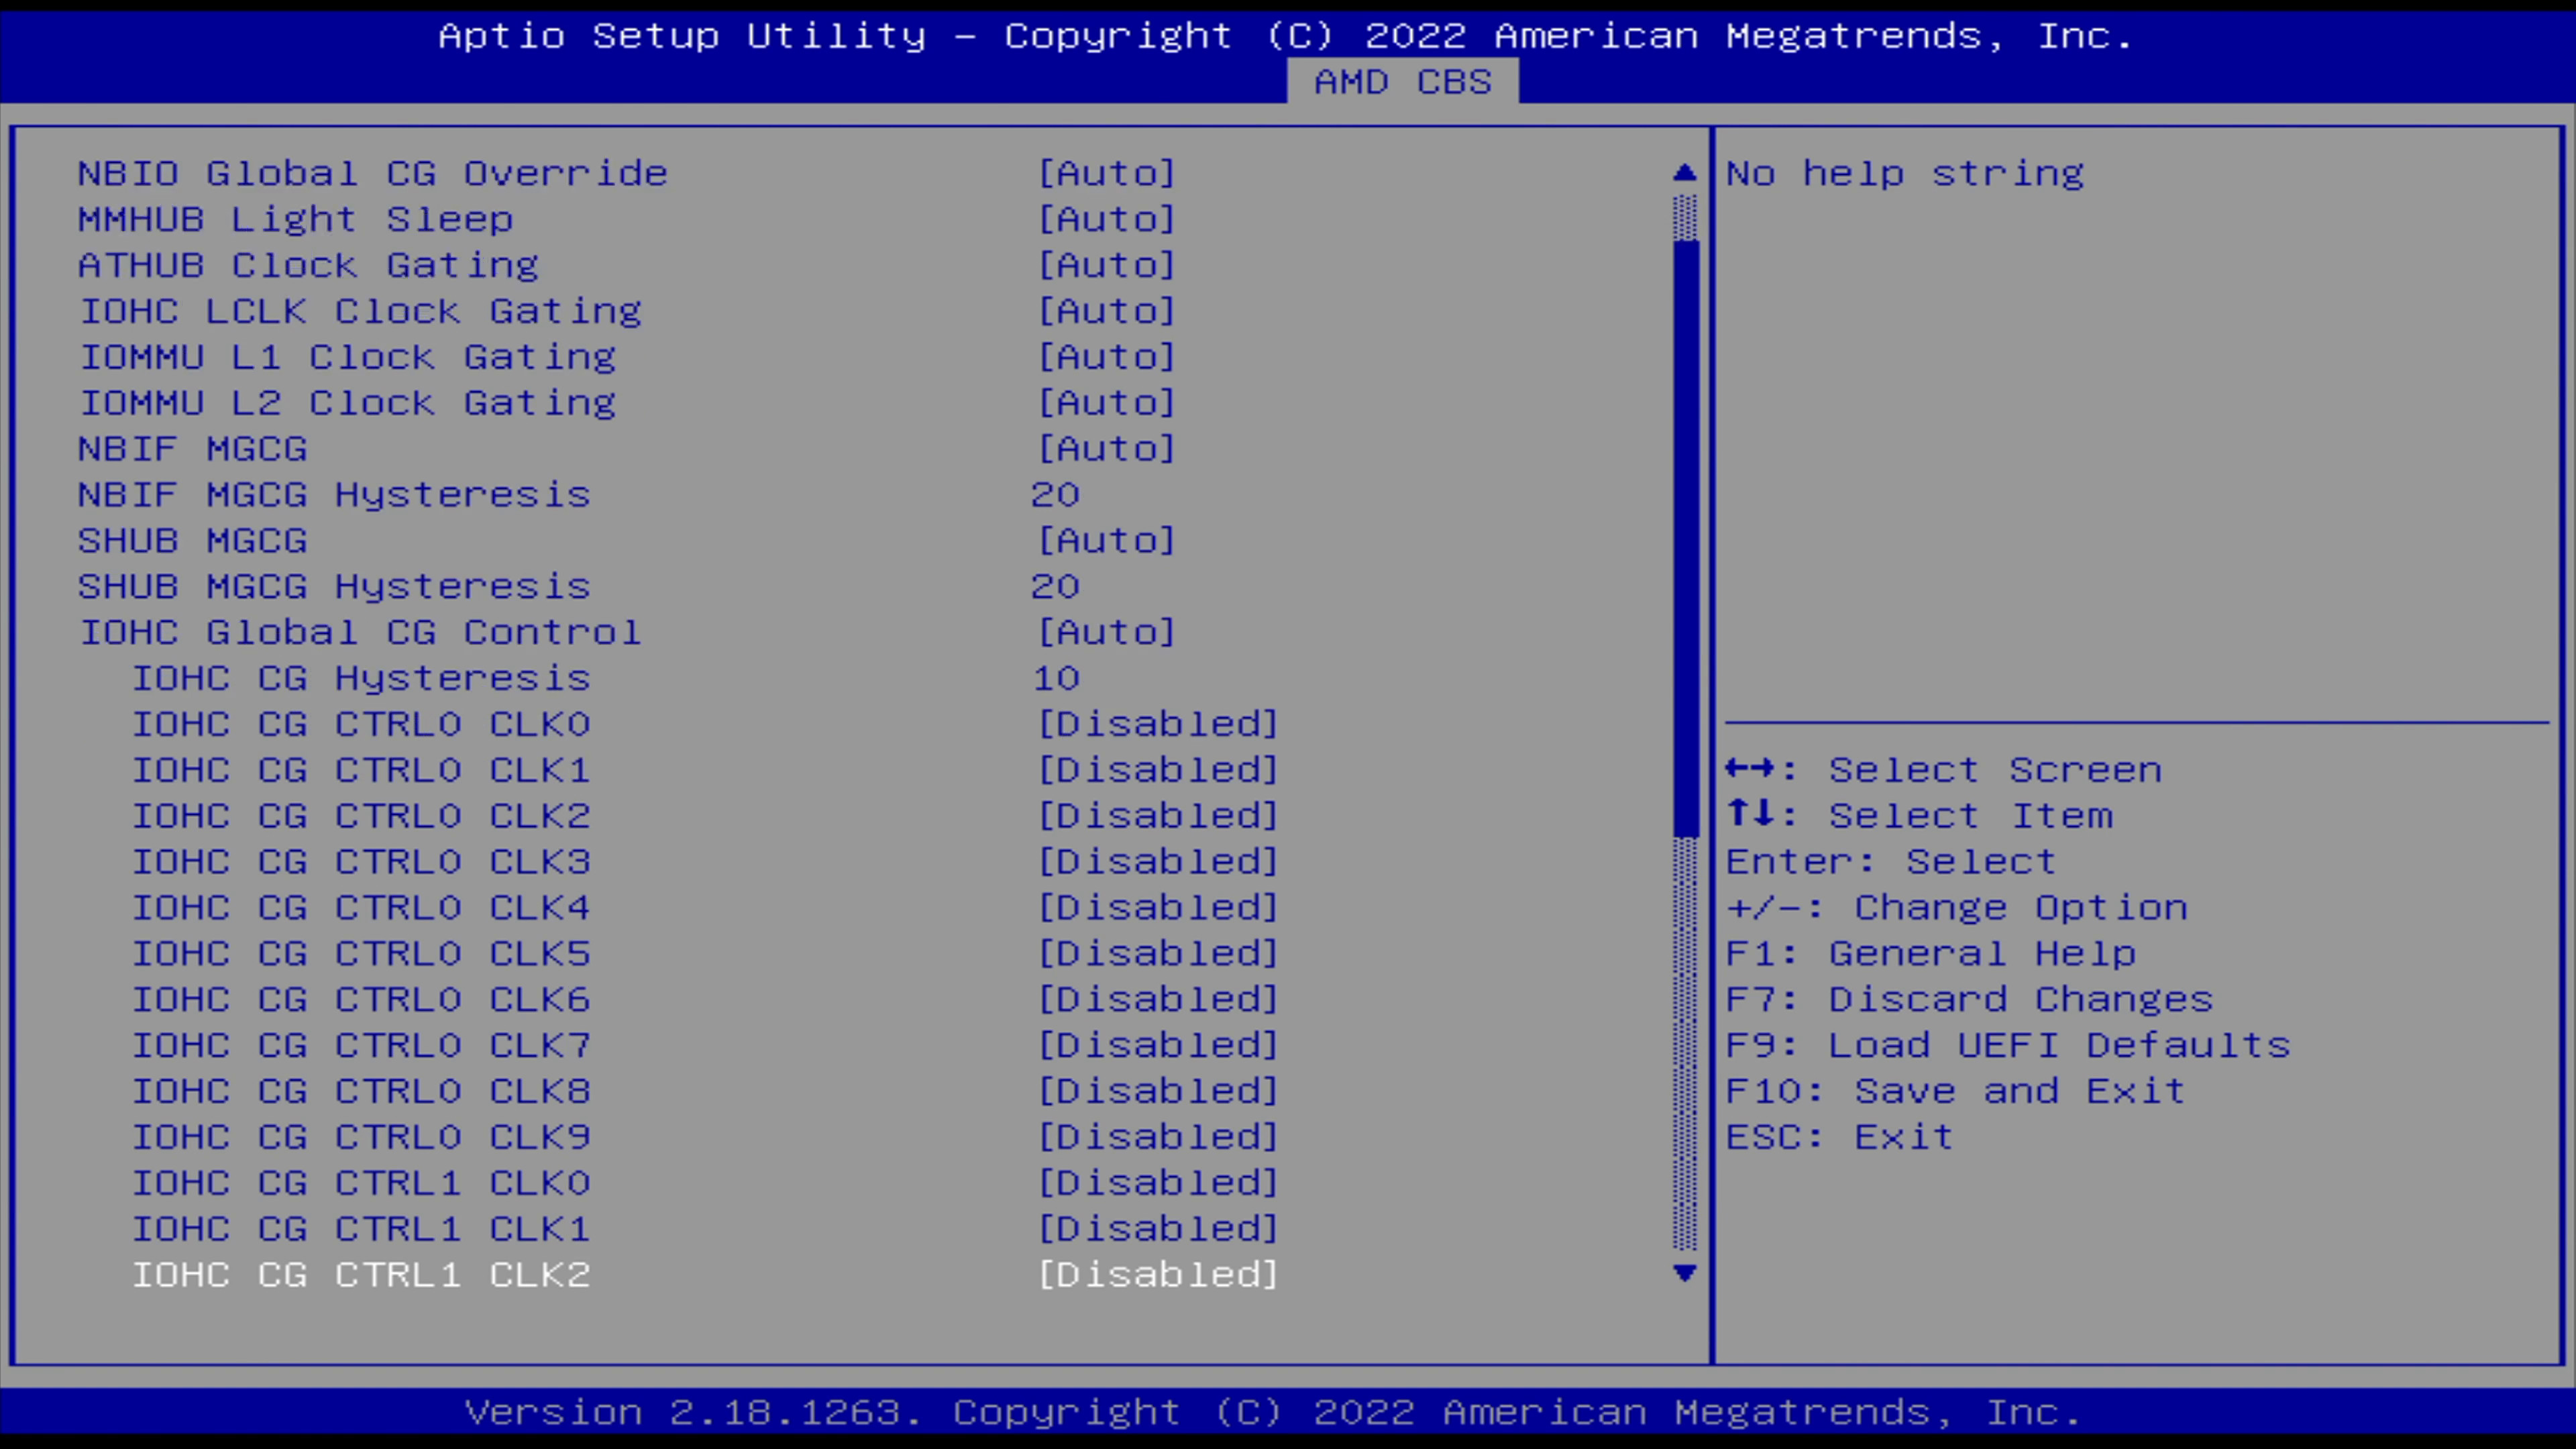Toggle the IOHC CG CTRL0 CLK9 [Disabled] value
The height and width of the screenshot is (1449, 2576).
pos(1158,1138)
